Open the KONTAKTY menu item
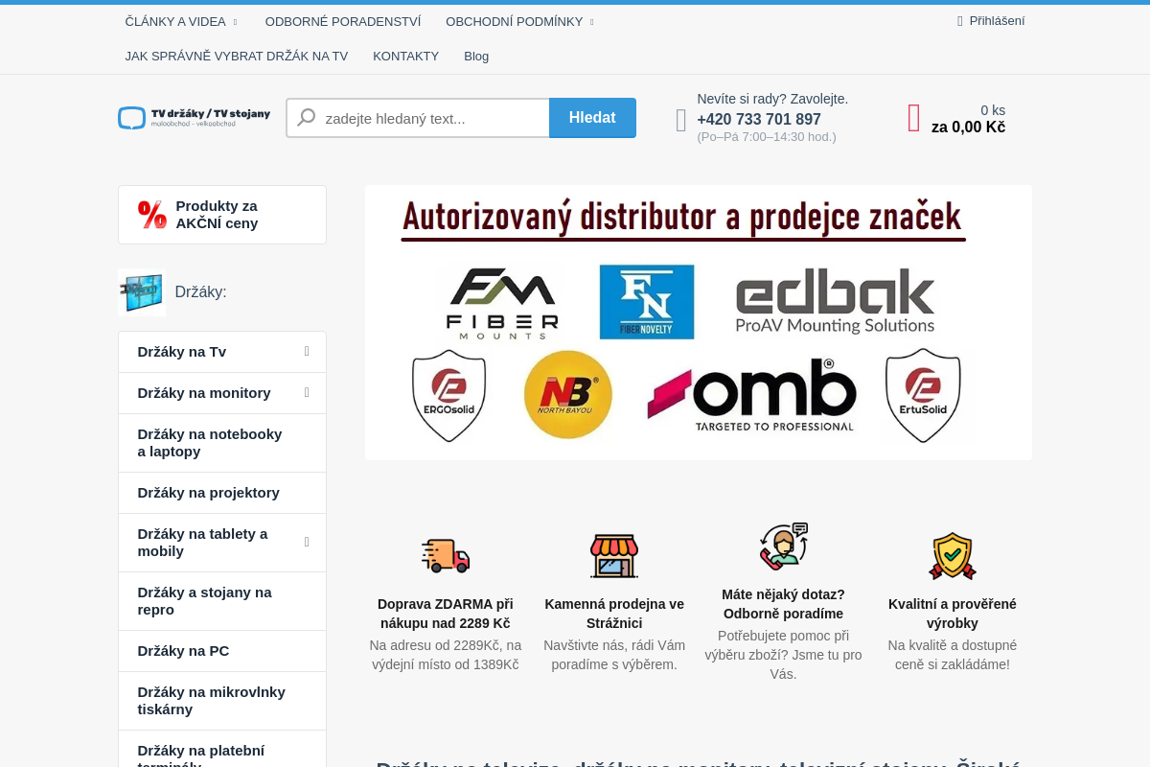1150x767 pixels. [405, 56]
